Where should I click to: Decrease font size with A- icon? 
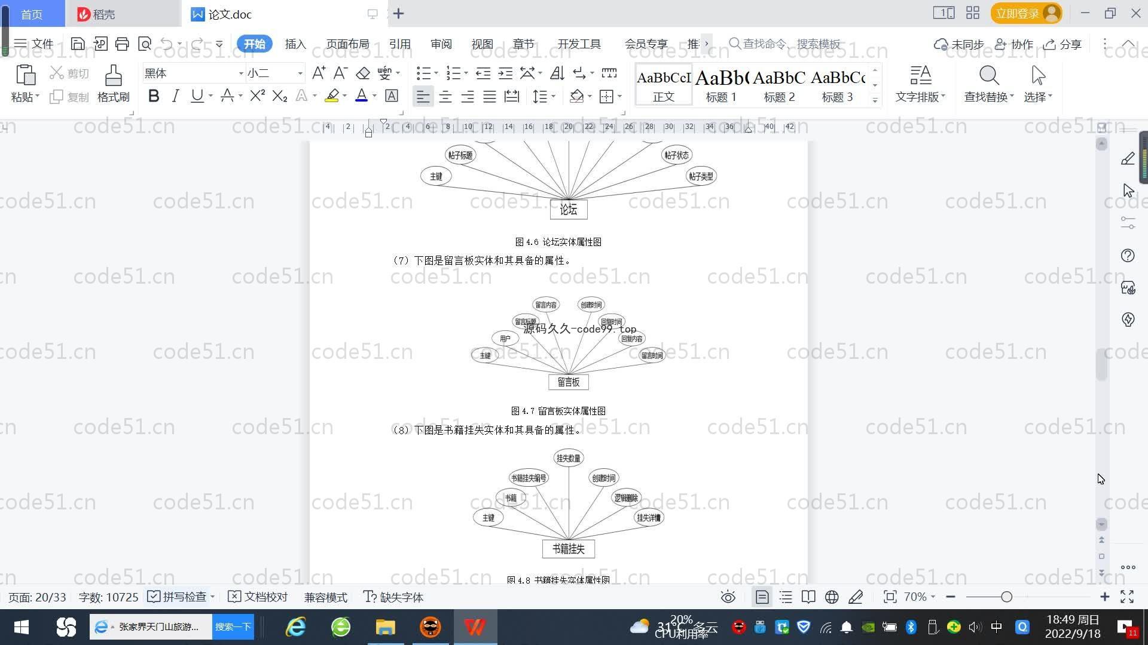pyautogui.click(x=340, y=73)
